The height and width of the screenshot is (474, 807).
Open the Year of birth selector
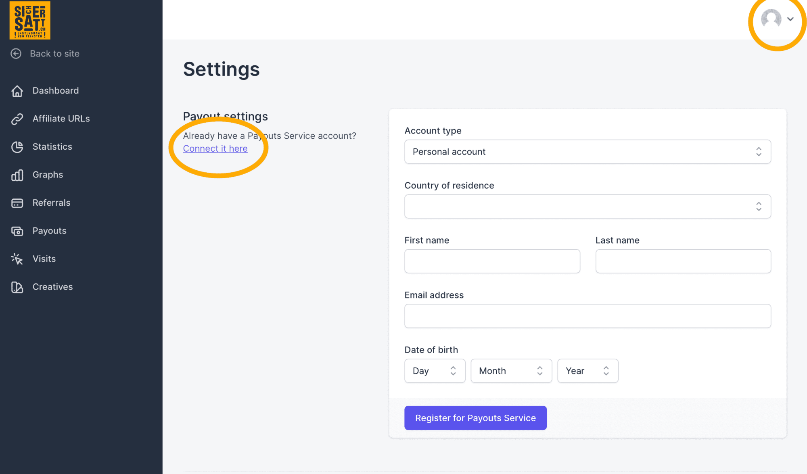pos(587,371)
